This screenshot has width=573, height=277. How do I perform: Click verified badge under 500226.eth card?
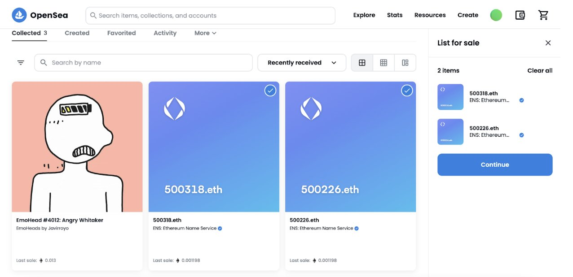357,228
